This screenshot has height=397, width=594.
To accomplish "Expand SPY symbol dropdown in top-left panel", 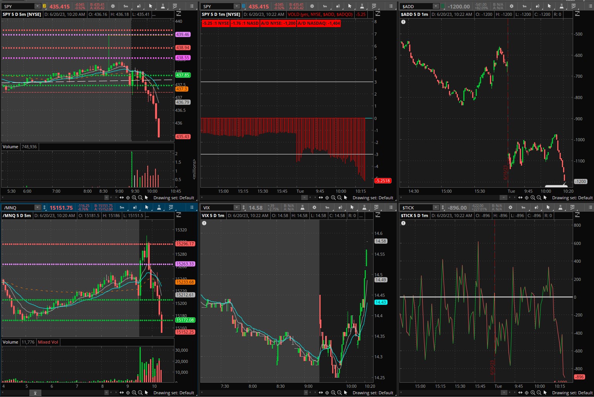I will pos(38,6).
